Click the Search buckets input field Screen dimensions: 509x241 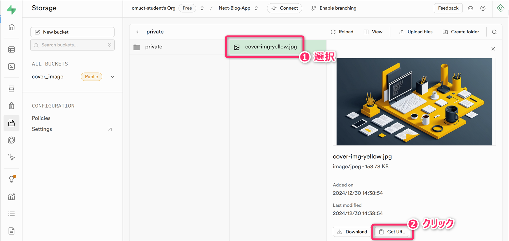73,45
